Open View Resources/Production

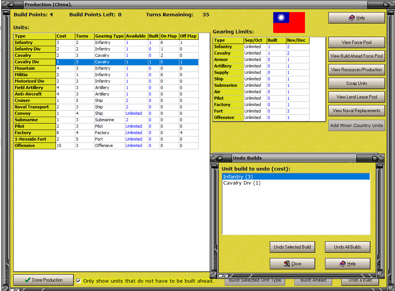356,70
